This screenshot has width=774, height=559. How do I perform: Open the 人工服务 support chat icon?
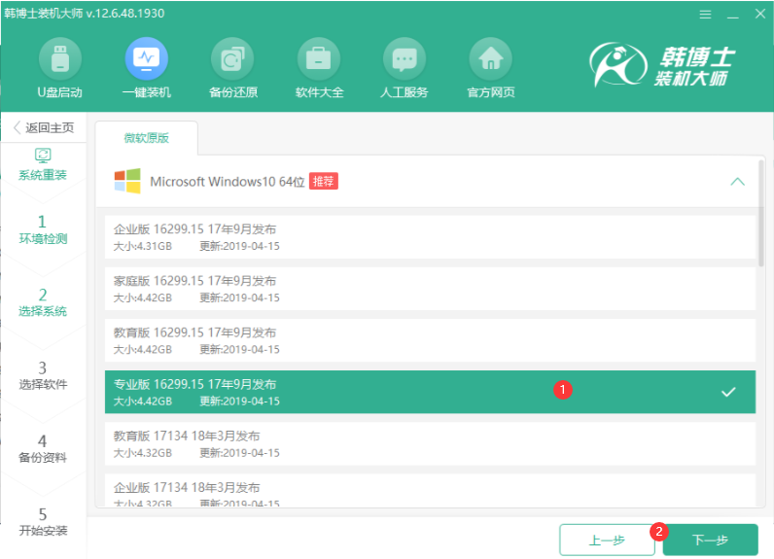pyautogui.click(x=405, y=60)
